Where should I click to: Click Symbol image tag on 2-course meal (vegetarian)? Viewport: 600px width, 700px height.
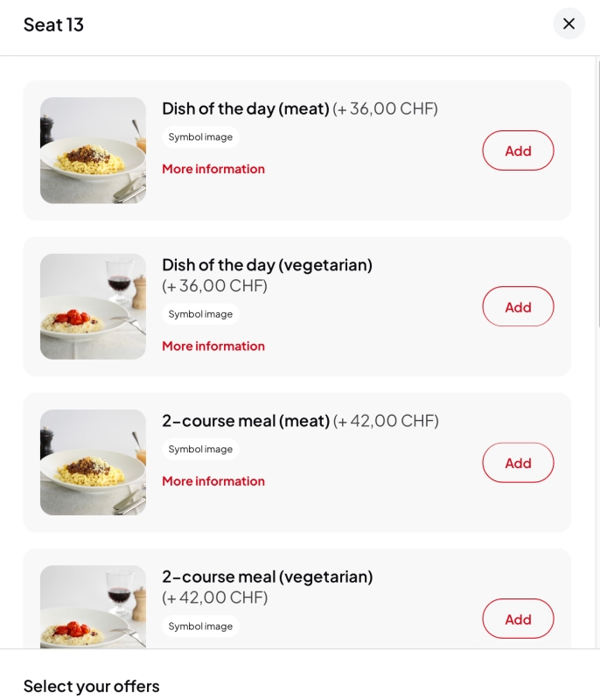(x=200, y=626)
